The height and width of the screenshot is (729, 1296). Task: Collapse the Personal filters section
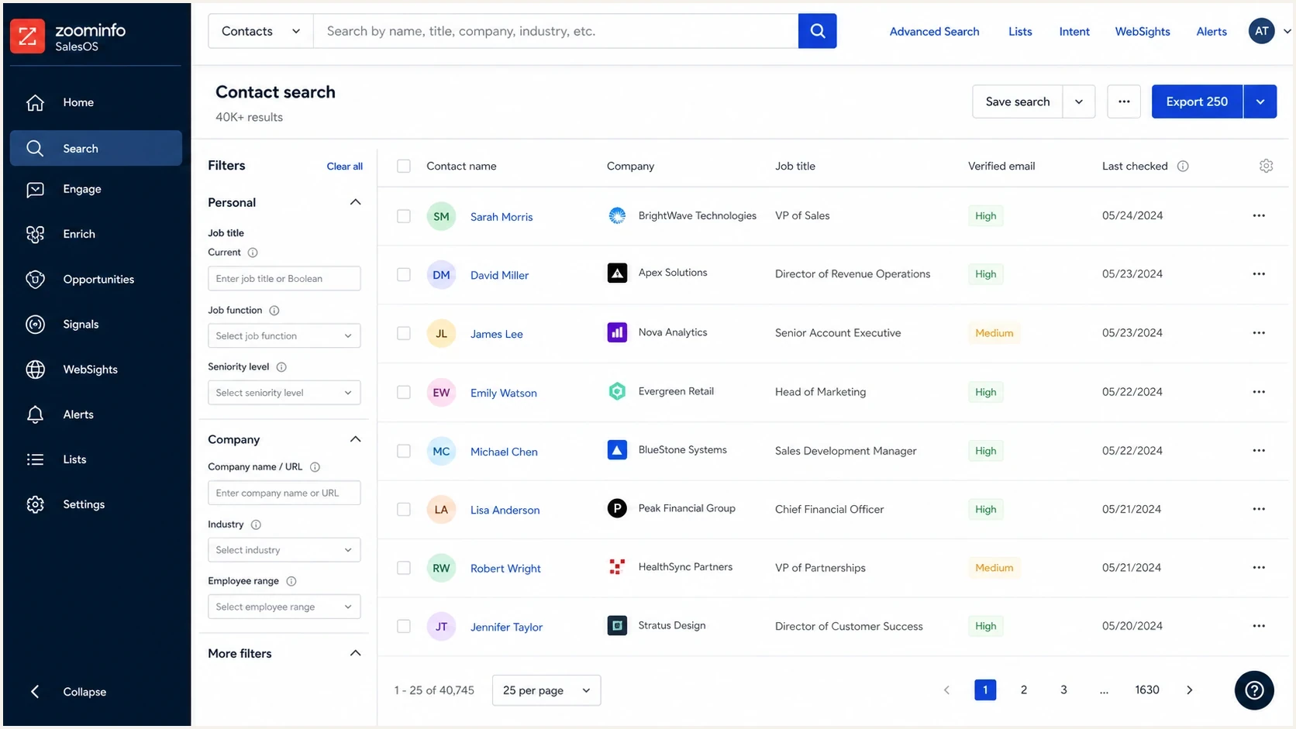point(355,202)
